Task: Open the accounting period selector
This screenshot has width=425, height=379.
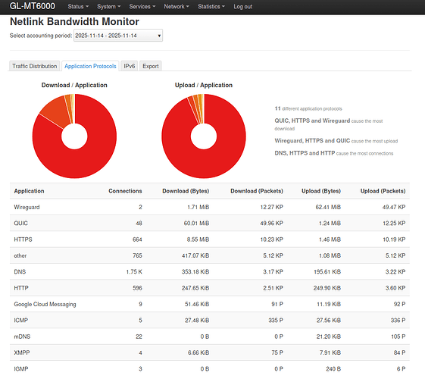Action: point(118,36)
